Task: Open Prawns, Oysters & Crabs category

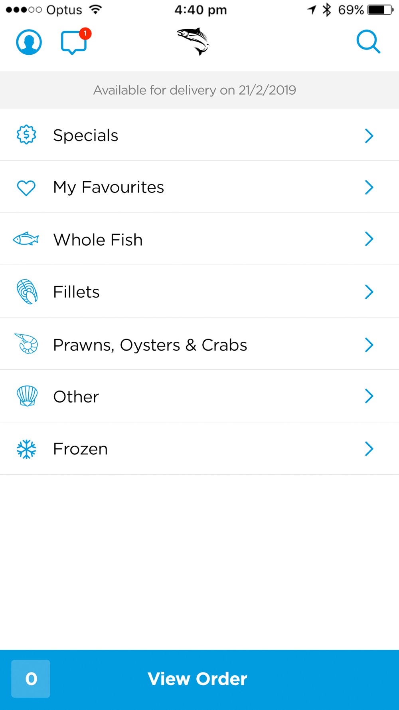Action: click(x=199, y=344)
